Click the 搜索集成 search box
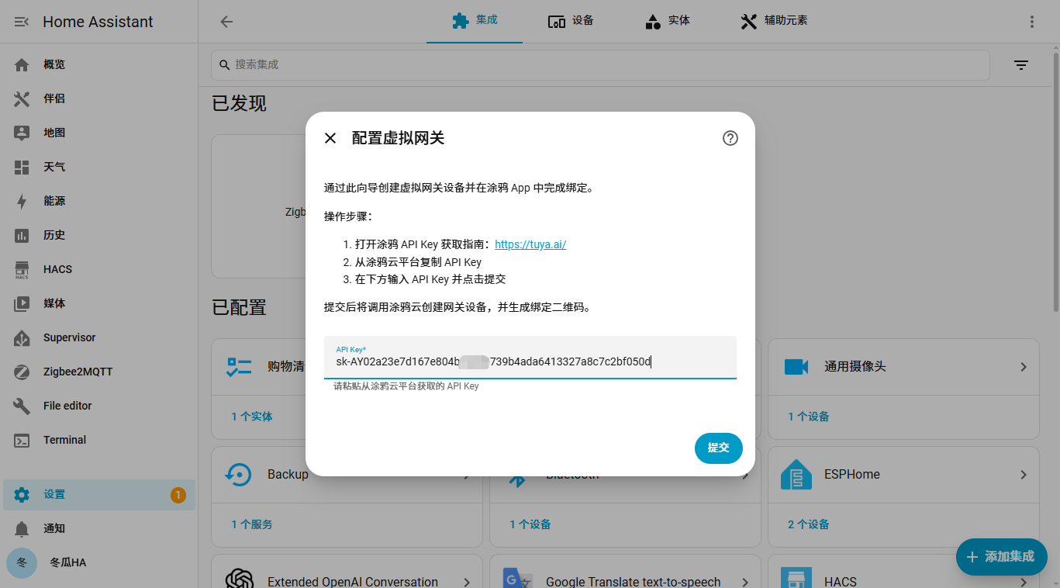1060x588 pixels. [x=600, y=65]
